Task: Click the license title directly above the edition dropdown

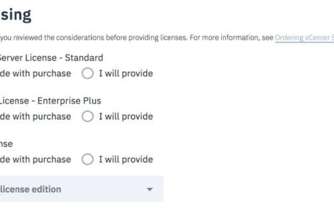Action: 6,144
